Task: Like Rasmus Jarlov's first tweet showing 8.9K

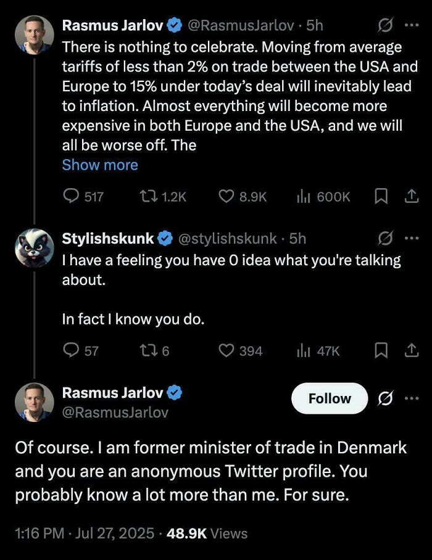Action: click(x=226, y=196)
